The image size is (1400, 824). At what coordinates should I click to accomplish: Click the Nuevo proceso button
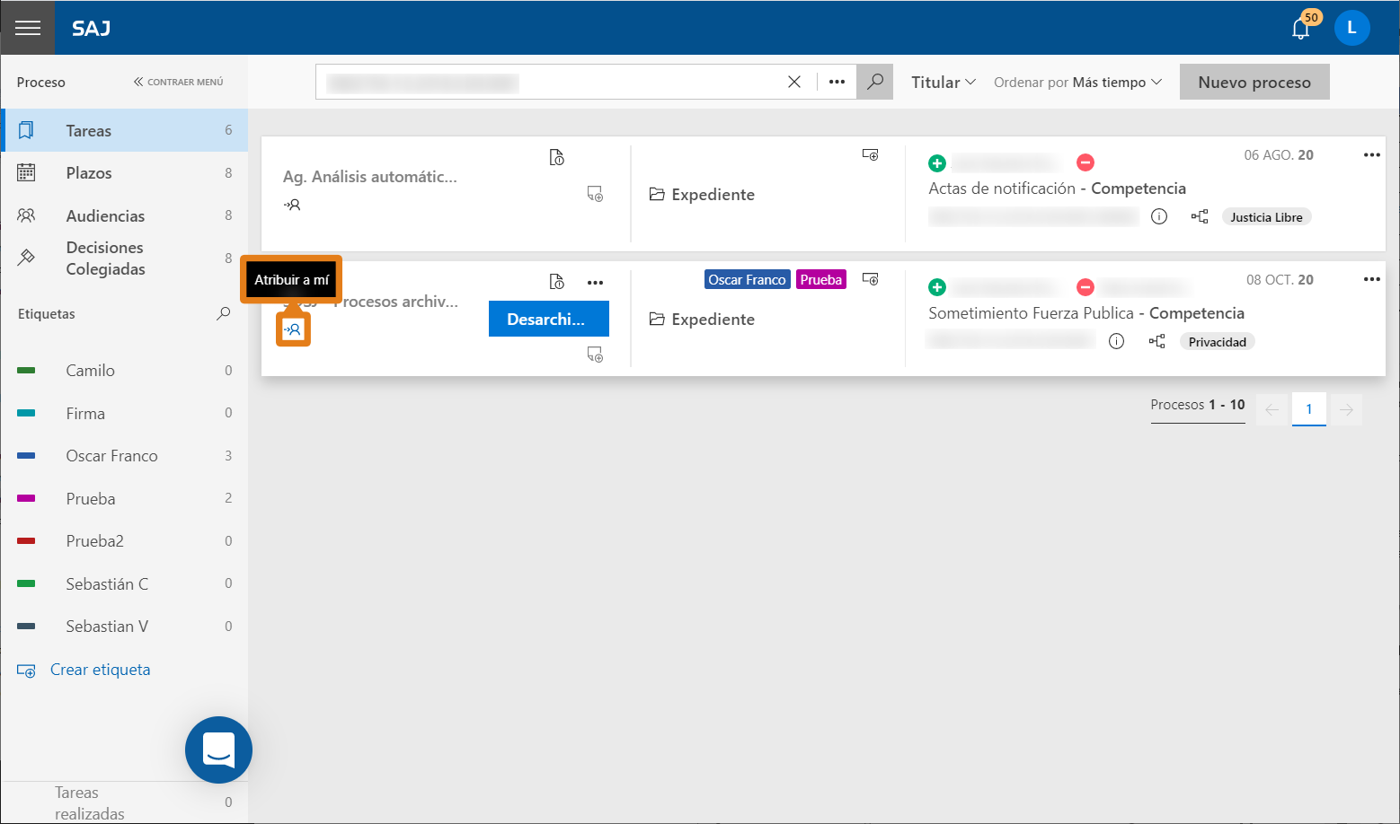1254,82
